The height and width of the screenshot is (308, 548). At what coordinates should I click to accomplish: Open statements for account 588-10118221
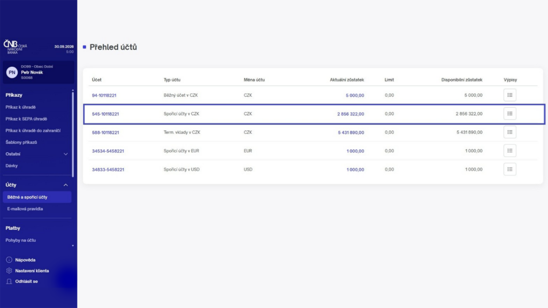pos(510,132)
